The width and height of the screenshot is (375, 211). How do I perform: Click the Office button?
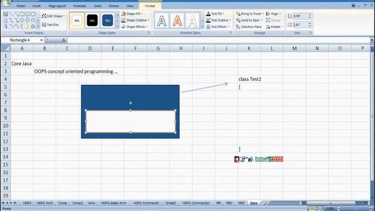[6, 2]
